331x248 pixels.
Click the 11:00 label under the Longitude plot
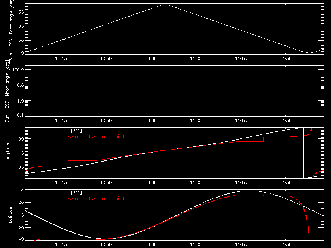(x=196, y=183)
